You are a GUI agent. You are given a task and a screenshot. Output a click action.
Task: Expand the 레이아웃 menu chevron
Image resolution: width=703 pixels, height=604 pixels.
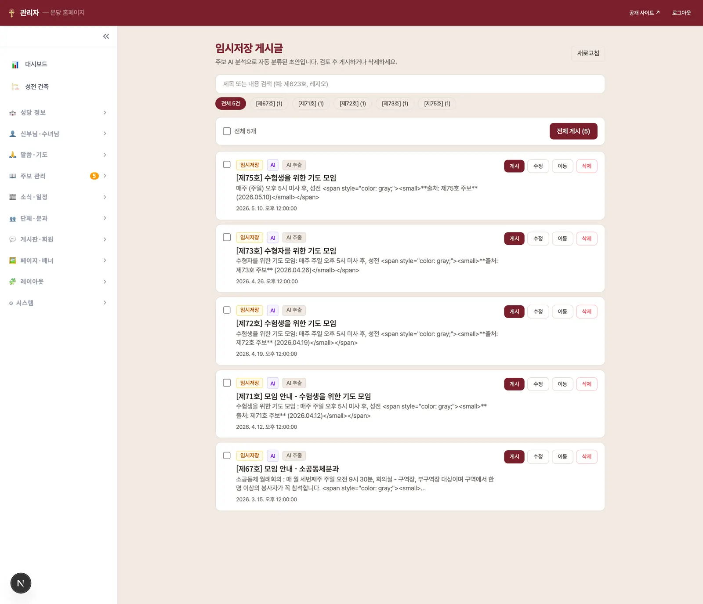[105, 282]
